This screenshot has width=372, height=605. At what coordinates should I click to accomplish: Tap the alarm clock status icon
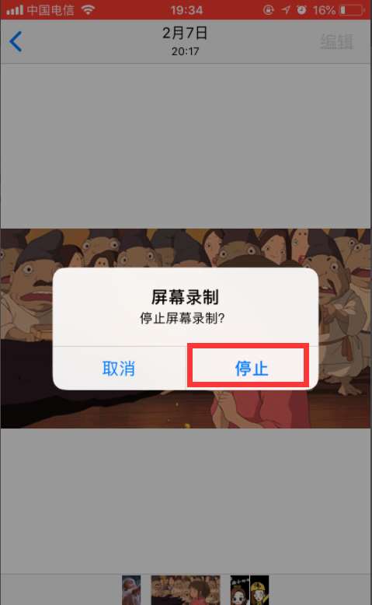(301, 10)
